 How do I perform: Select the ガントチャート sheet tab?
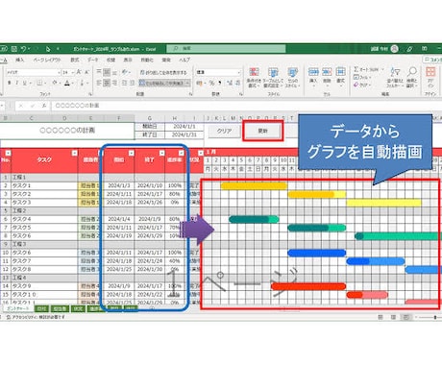click(18, 308)
